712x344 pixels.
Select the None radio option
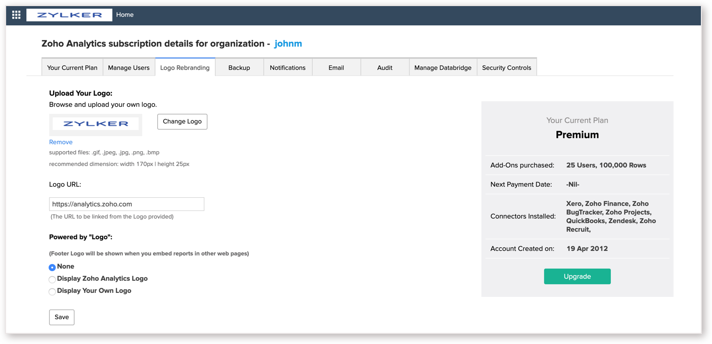coord(52,267)
